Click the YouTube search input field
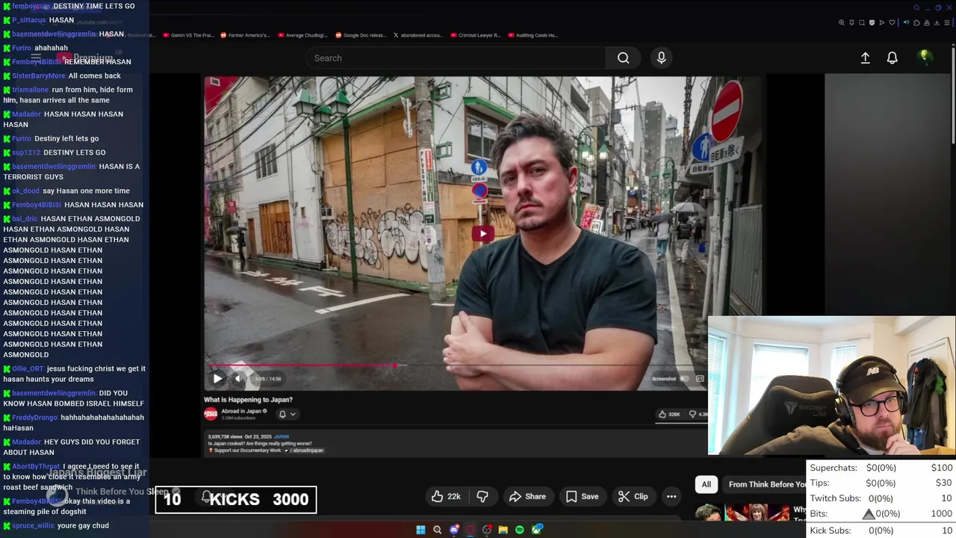 (456, 58)
